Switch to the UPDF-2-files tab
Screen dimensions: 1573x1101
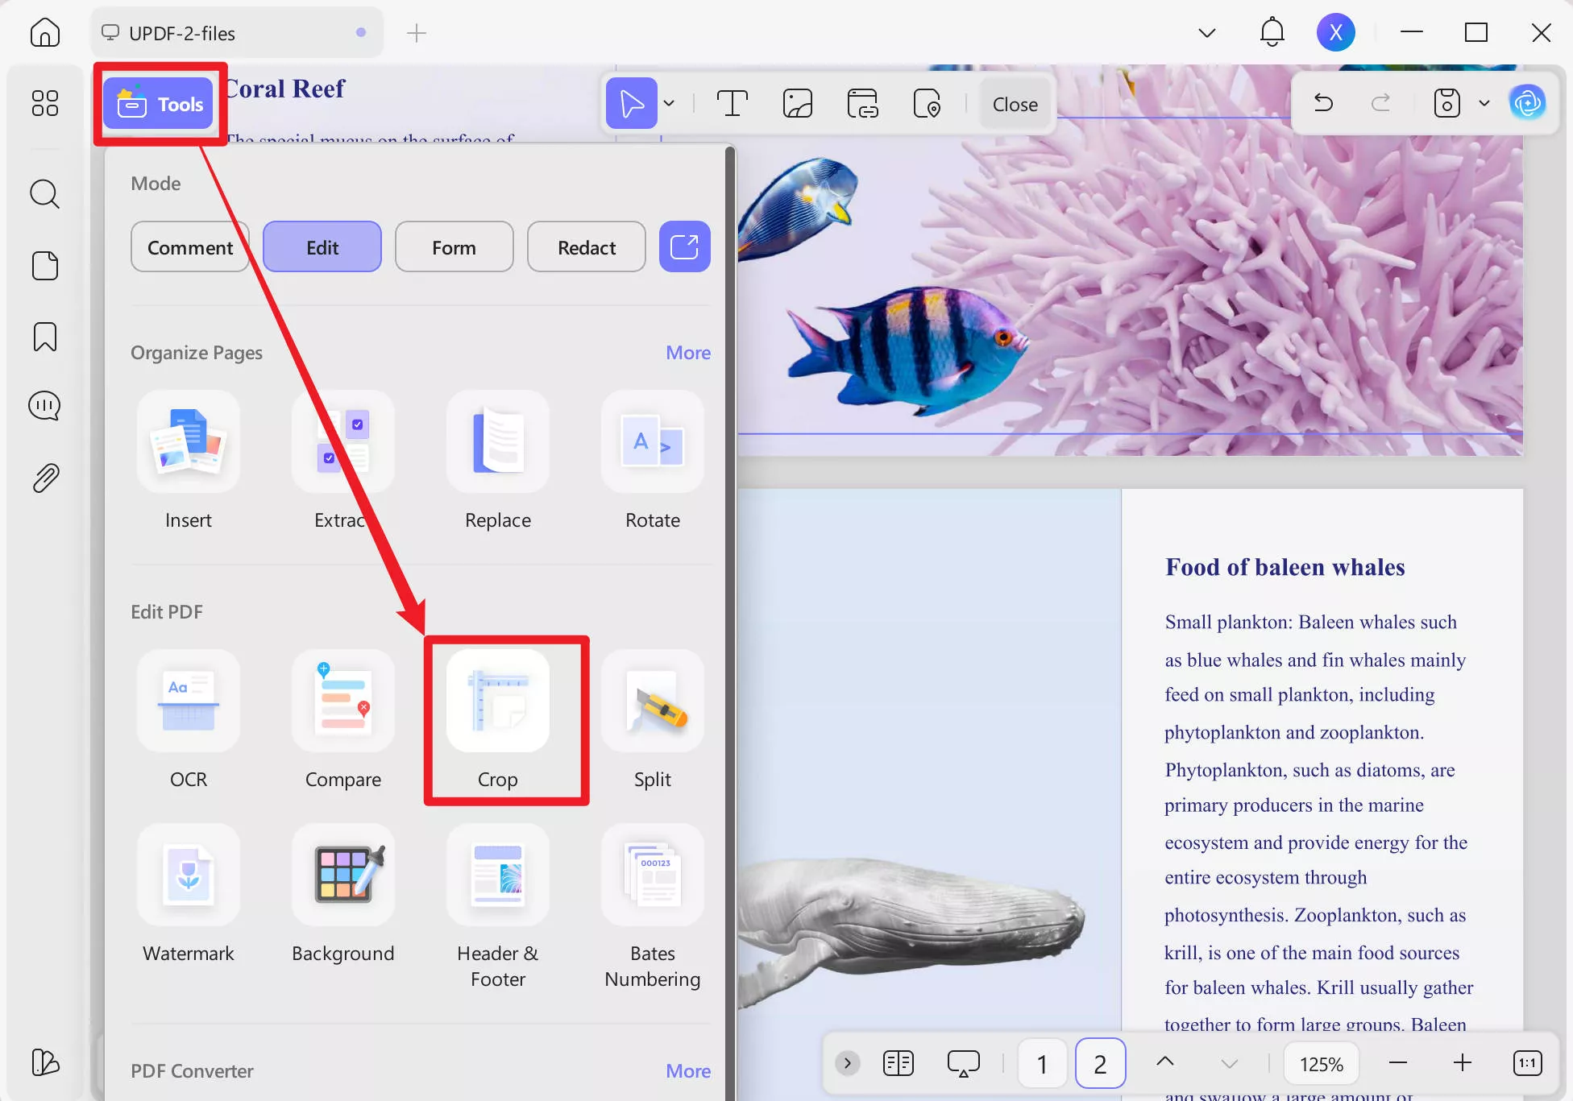click(x=183, y=33)
